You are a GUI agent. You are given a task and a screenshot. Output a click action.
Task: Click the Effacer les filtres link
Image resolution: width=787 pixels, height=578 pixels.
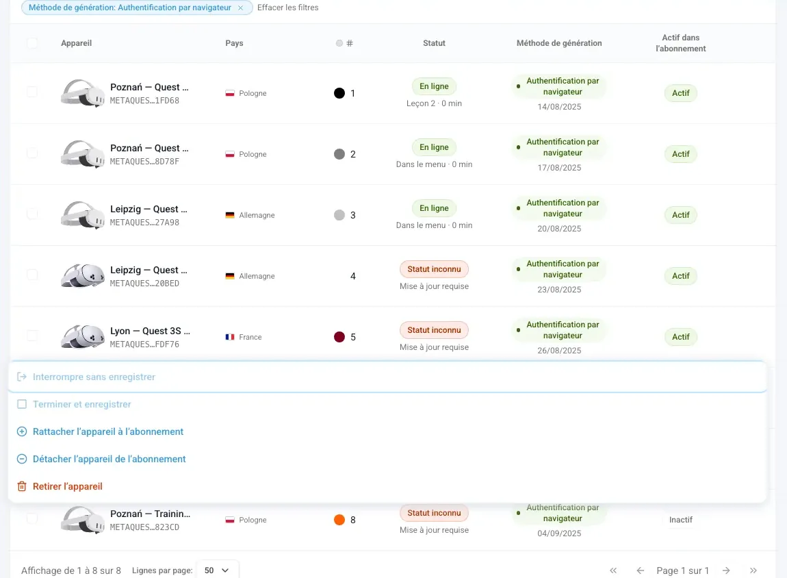tap(287, 8)
